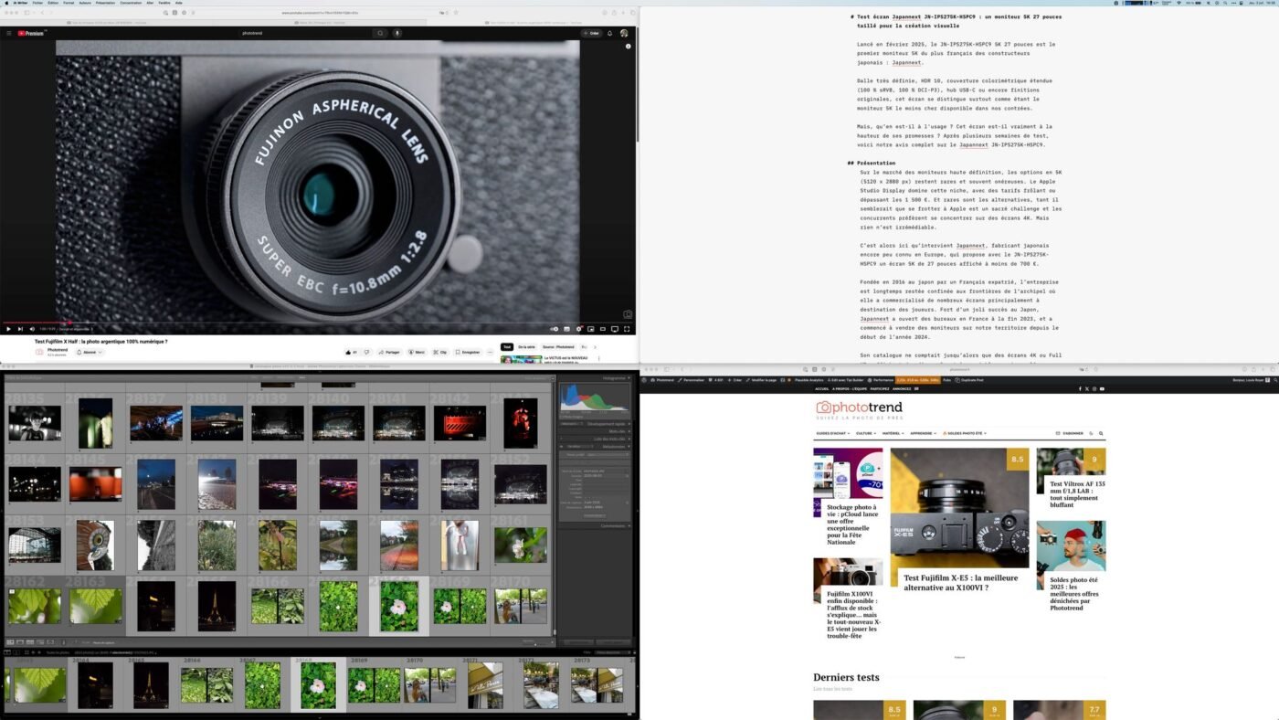Select pink flower thumbnail in Lightroom grid
1279x720 pixels.
tap(398, 607)
